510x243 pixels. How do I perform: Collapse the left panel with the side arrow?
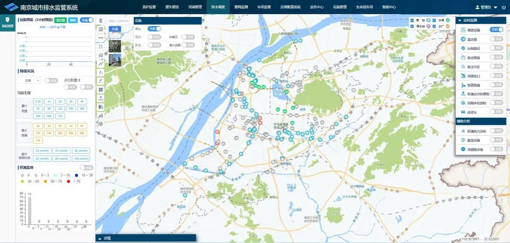pos(97,122)
